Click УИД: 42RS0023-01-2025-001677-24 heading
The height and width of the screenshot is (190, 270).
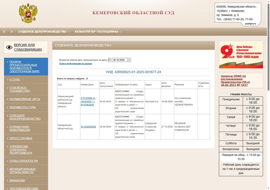click(x=133, y=72)
